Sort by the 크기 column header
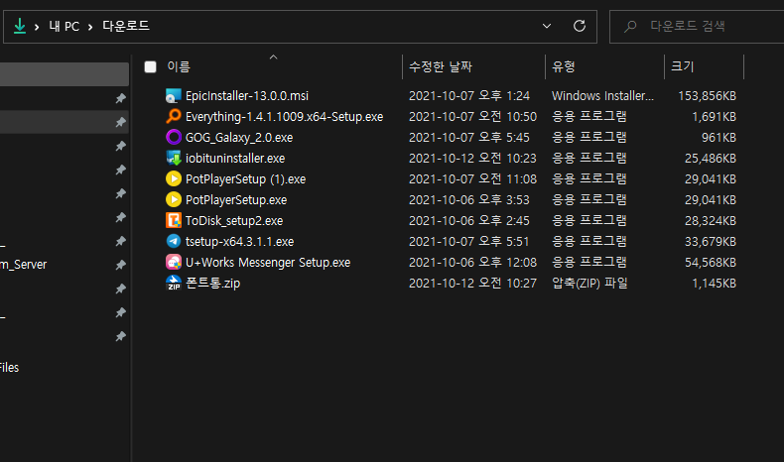 click(x=682, y=67)
